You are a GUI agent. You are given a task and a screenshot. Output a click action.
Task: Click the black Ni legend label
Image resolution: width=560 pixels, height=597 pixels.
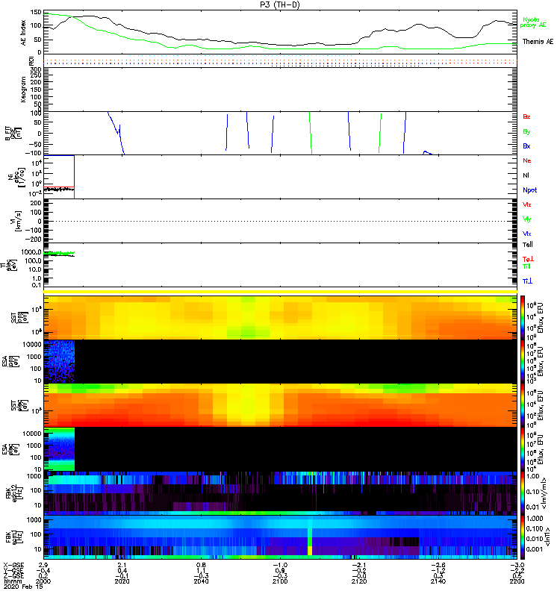tap(526, 175)
